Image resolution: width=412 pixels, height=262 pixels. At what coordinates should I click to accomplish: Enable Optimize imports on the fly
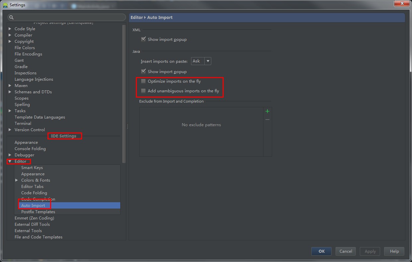144,81
